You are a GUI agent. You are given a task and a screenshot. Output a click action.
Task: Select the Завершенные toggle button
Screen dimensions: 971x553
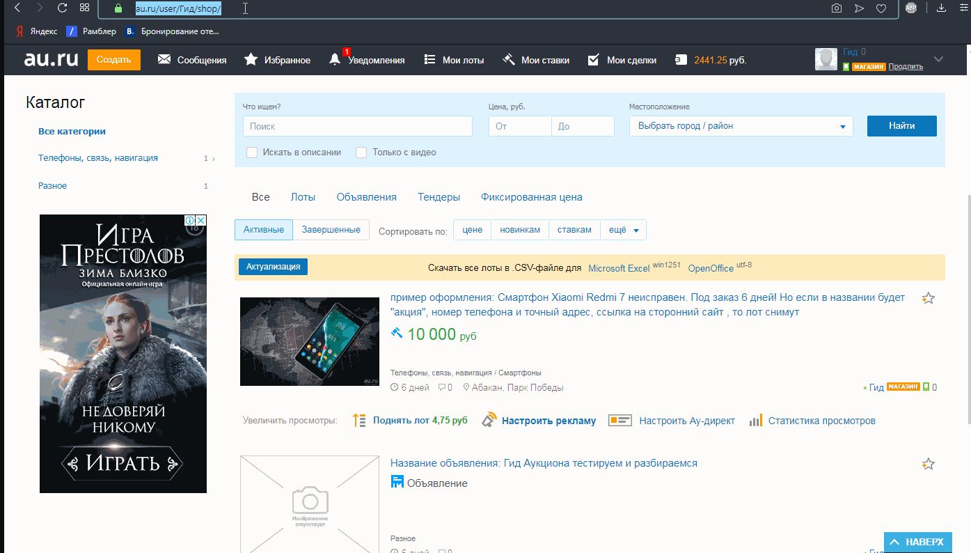331,230
